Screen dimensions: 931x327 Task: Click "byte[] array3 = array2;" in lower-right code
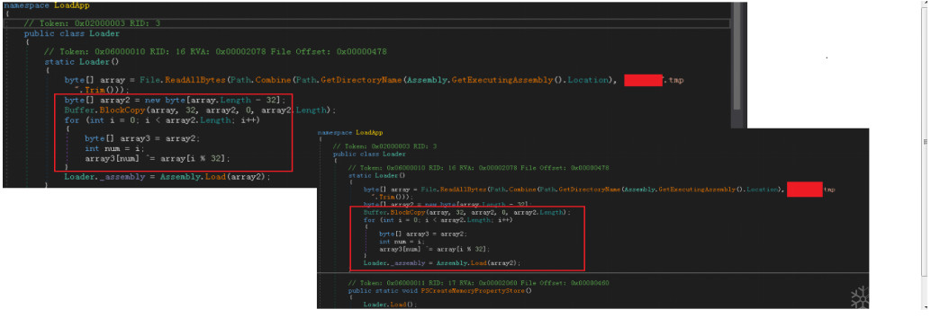coord(423,234)
